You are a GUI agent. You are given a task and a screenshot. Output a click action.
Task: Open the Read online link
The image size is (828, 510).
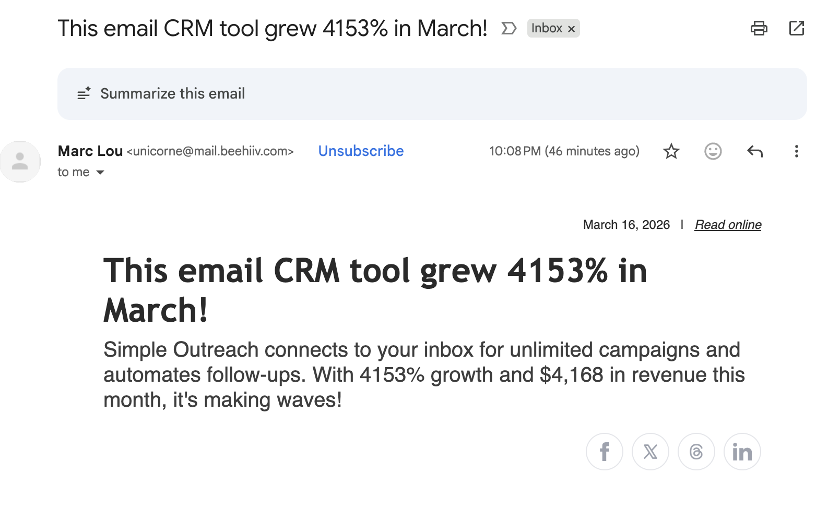pyautogui.click(x=727, y=225)
